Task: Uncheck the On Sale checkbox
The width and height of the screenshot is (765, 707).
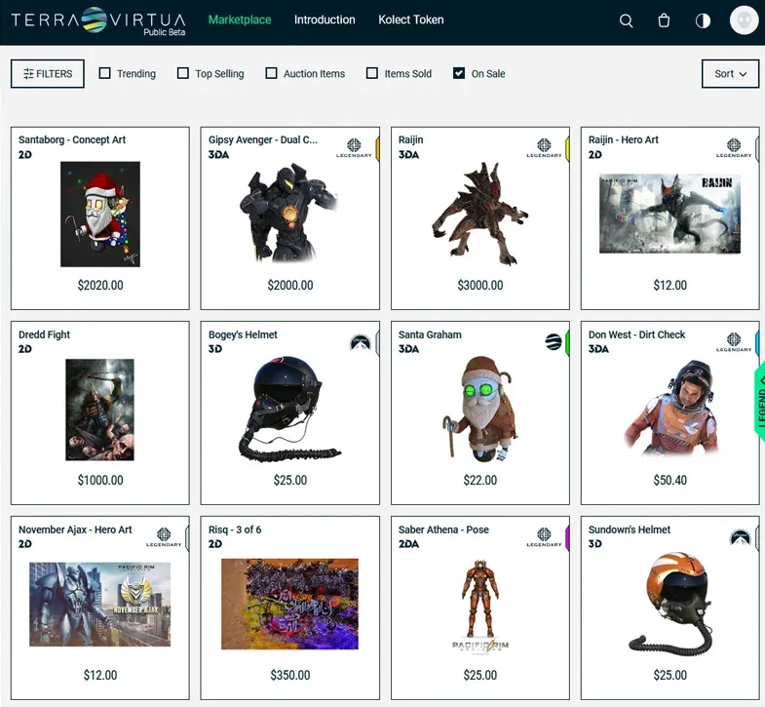Action: tap(459, 73)
